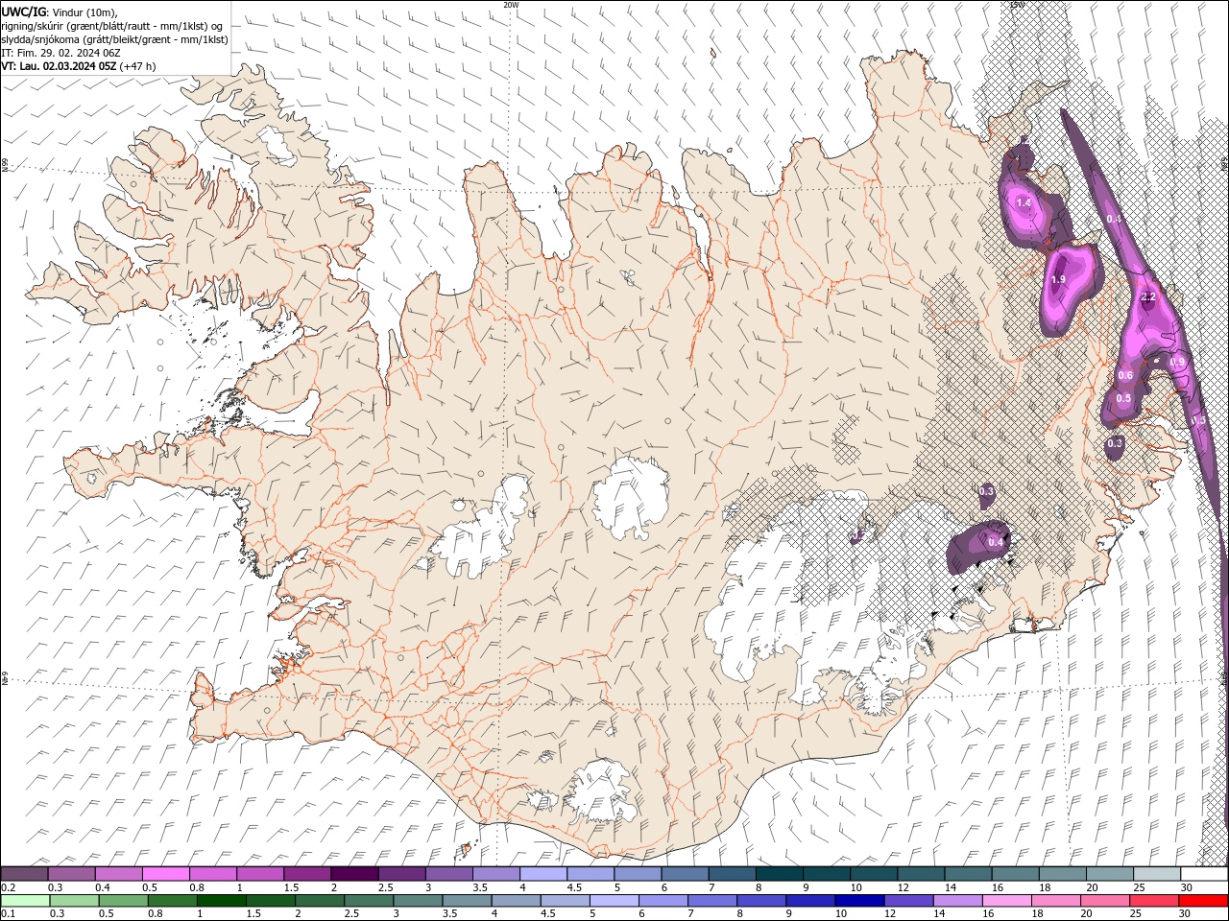Click the light periwinkle 4 swatch in upper legend row
This screenshot has height=921, width=1229.
(x=543, y=874)
